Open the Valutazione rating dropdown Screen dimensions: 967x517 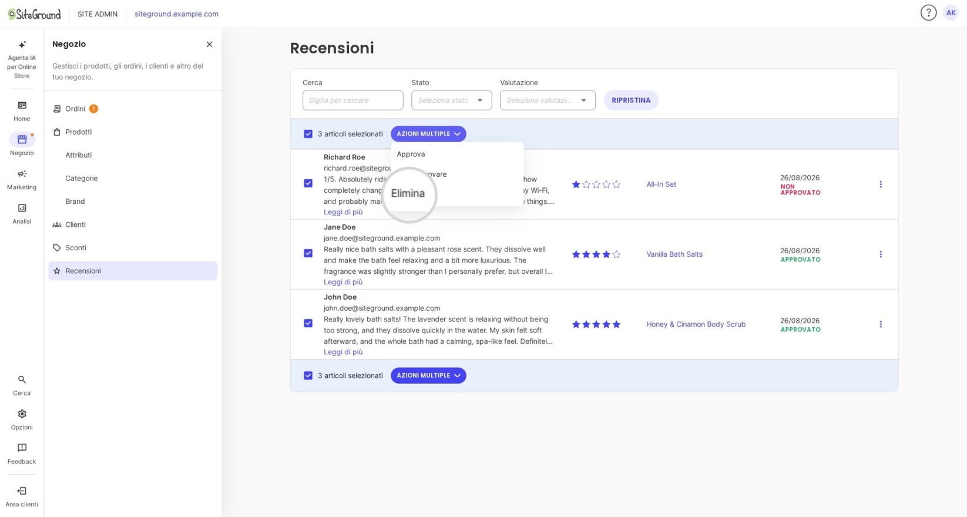tap(548, 100)
